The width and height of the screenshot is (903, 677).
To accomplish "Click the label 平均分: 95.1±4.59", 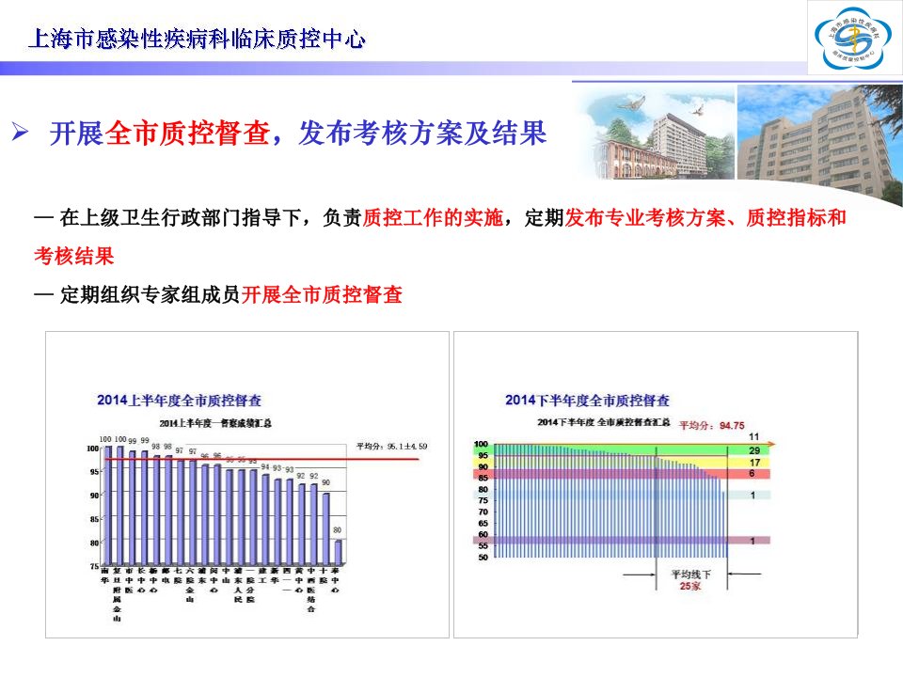I will click(x=391, y=446).
